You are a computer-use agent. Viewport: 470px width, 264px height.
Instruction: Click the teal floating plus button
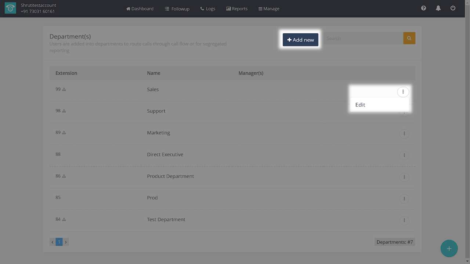[449, 249]
